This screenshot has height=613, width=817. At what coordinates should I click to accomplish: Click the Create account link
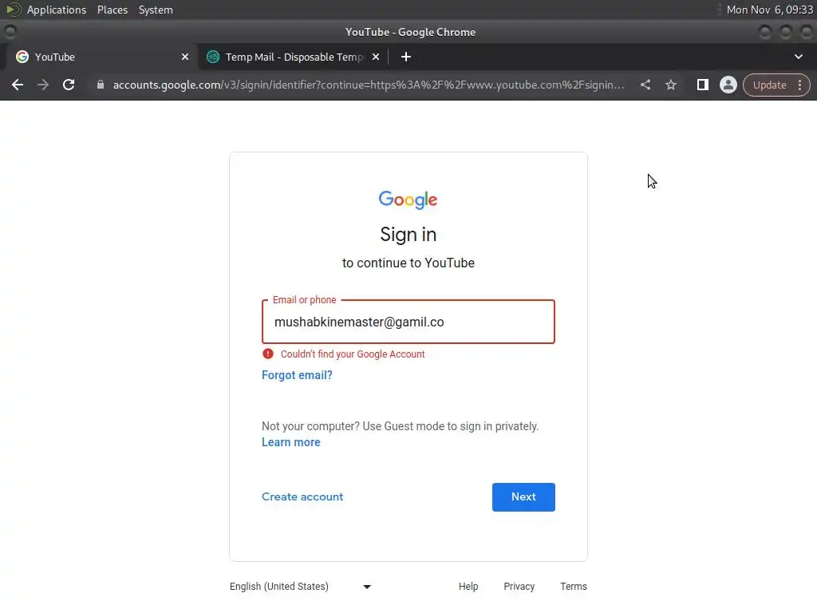click(302, 496)
